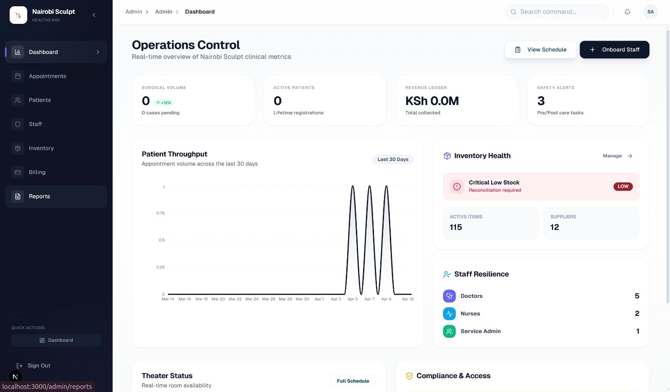This screenshot has height=392, width=670.
Task: Click the Inventory sidebar icon
Action: point(18,148)
